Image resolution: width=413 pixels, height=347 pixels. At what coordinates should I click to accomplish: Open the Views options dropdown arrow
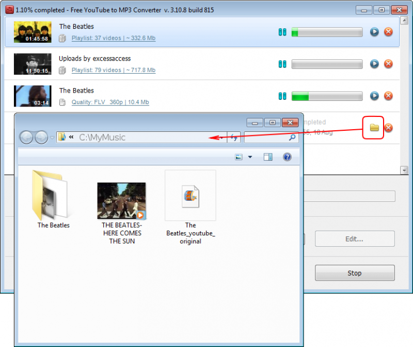tap(250, 157)
